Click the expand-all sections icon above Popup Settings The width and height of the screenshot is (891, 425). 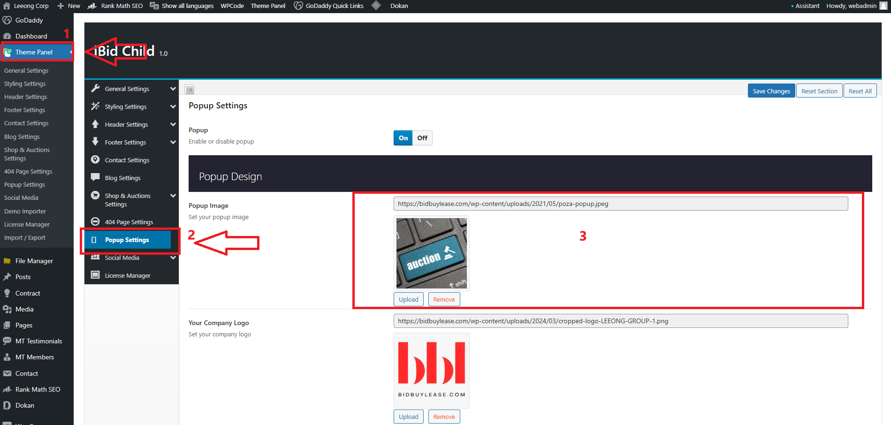point(190,90)
